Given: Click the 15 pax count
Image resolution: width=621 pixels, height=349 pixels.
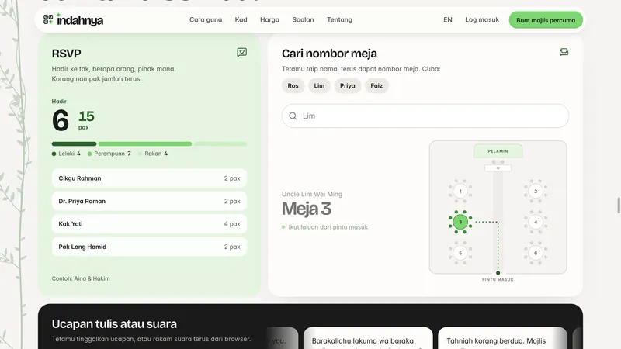Looking at the screenshot, I should (86, 119).
